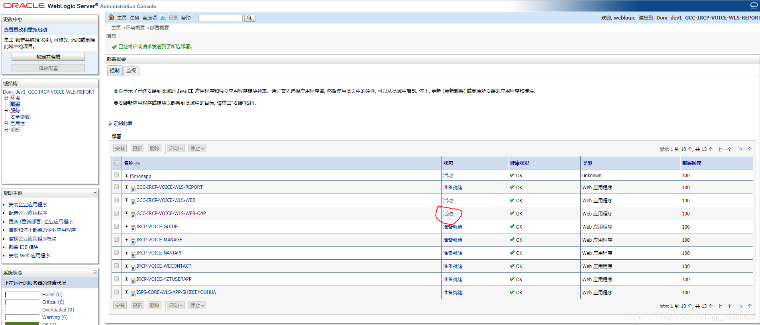
Task: Check the IRCP-VOICE-NAVIAPP row checkbox
Action: (116, 253)
